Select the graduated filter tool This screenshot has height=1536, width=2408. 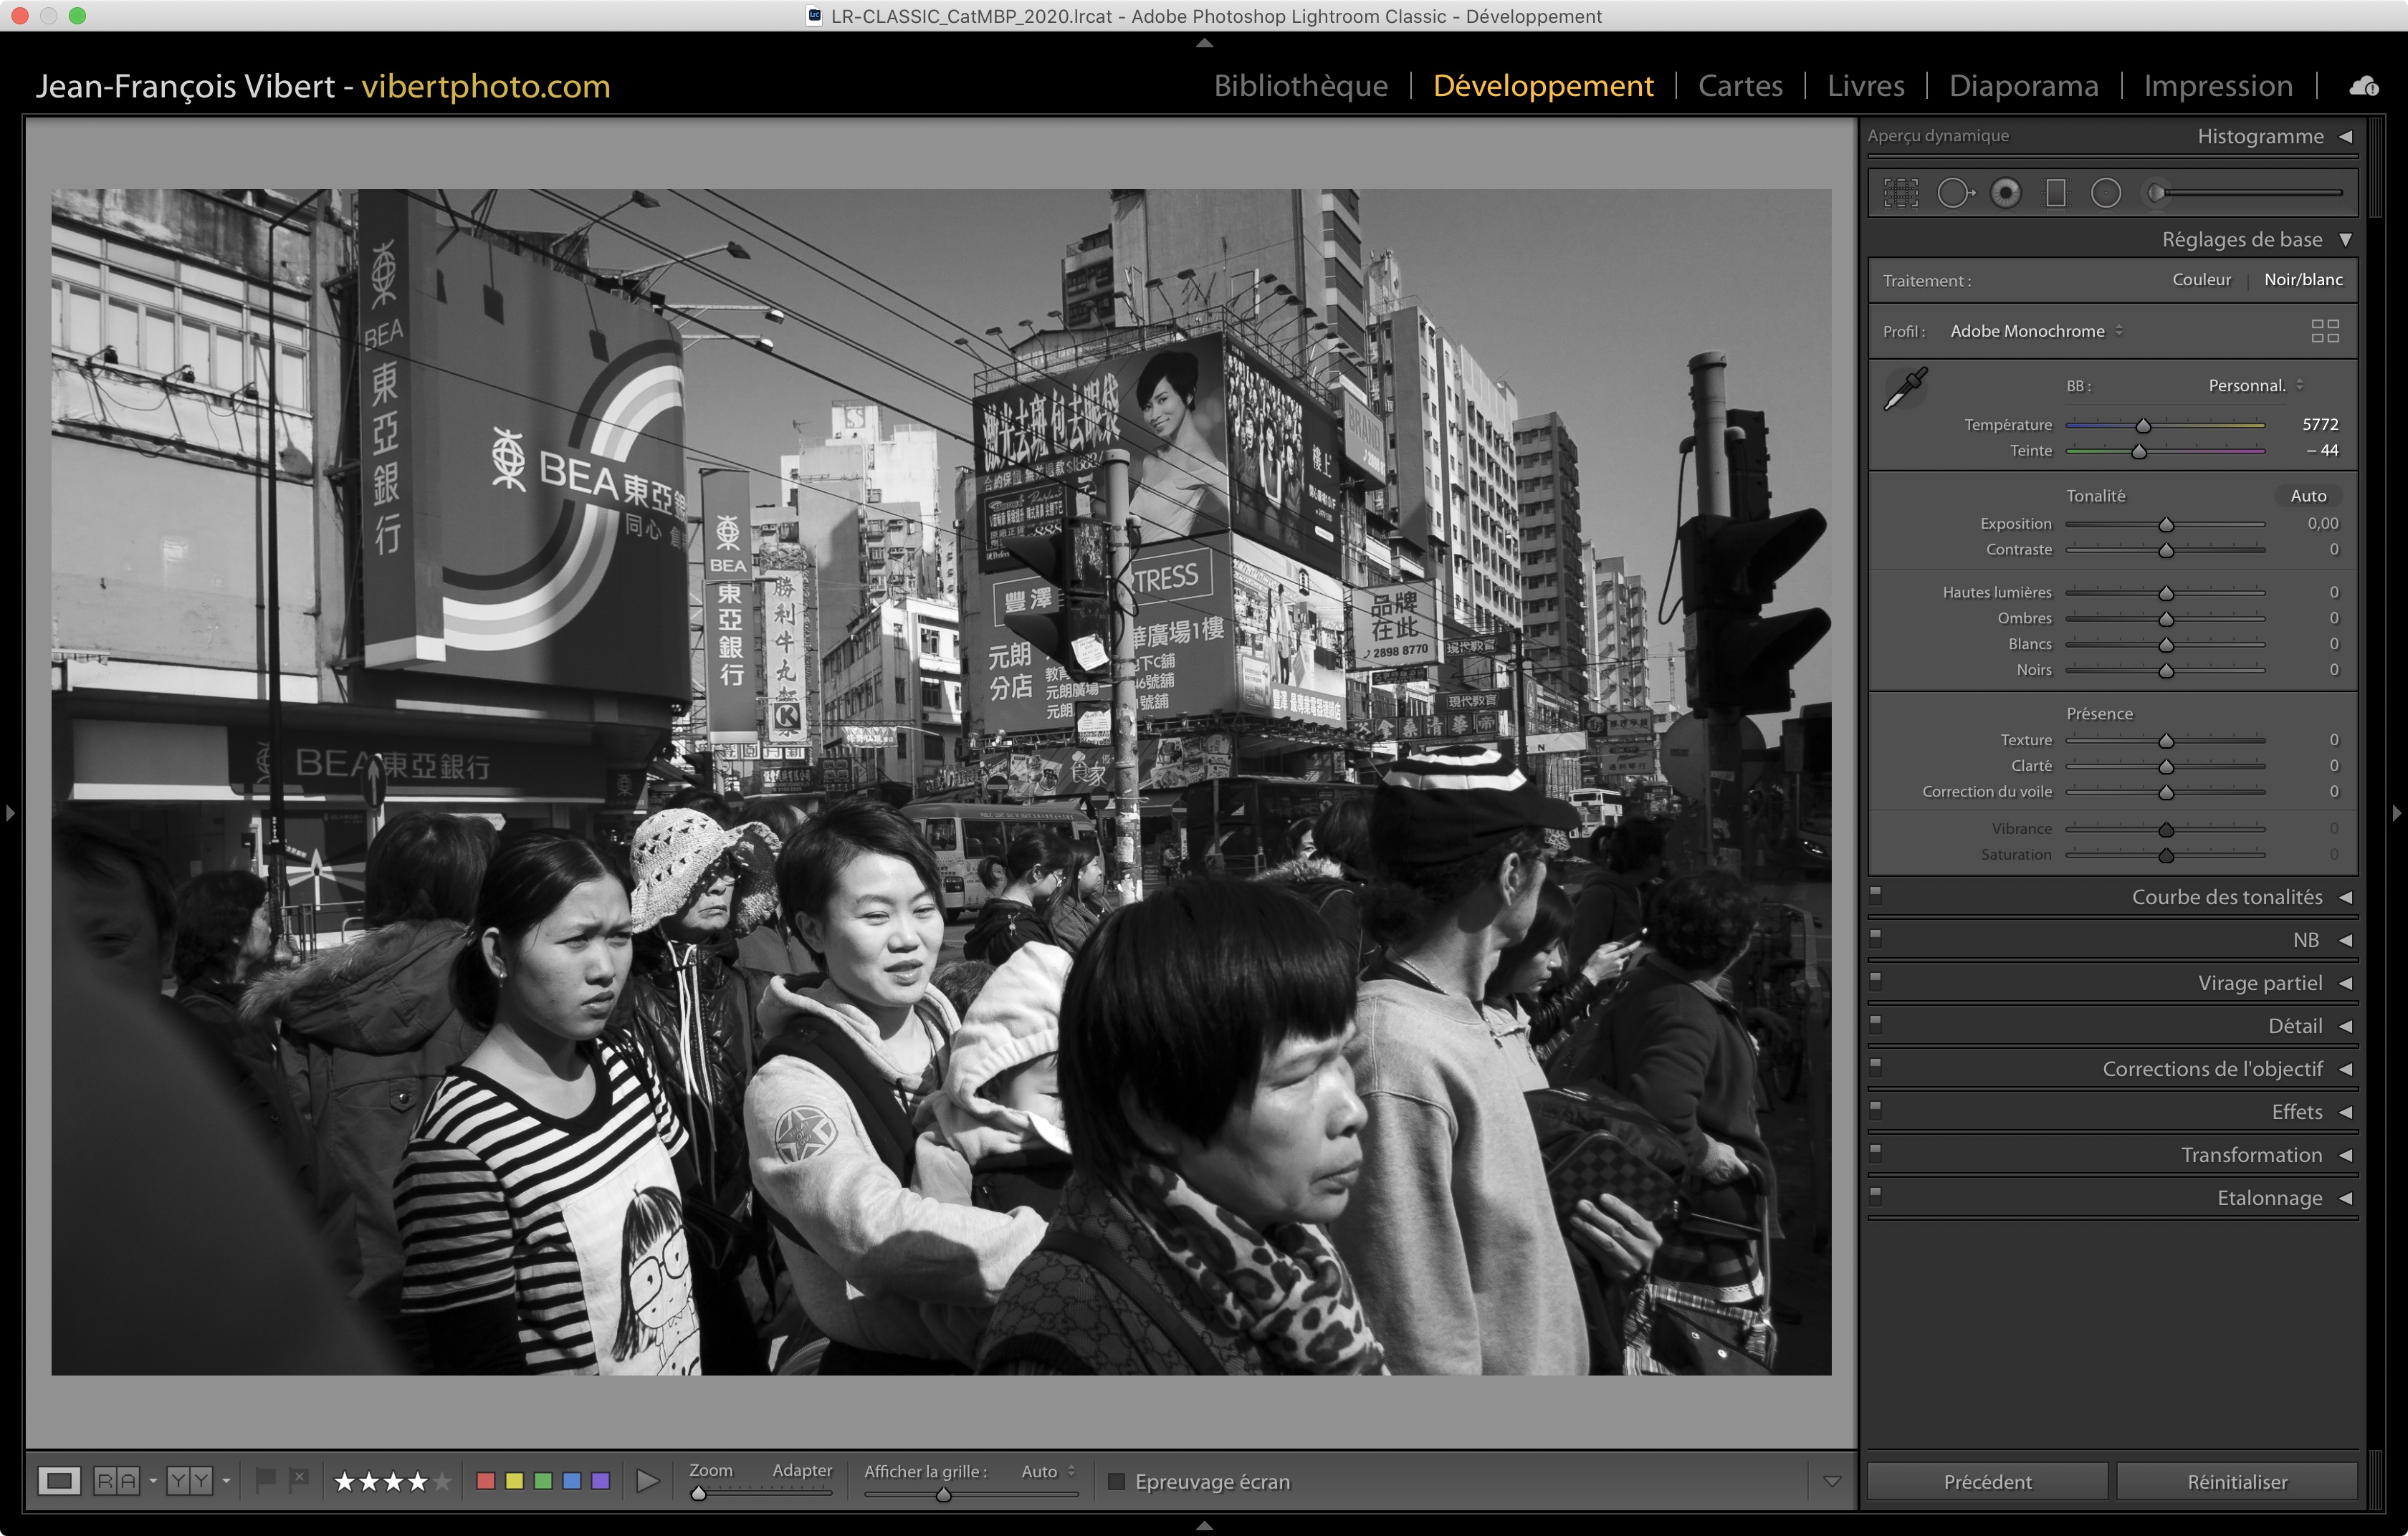click(2055, 193)
